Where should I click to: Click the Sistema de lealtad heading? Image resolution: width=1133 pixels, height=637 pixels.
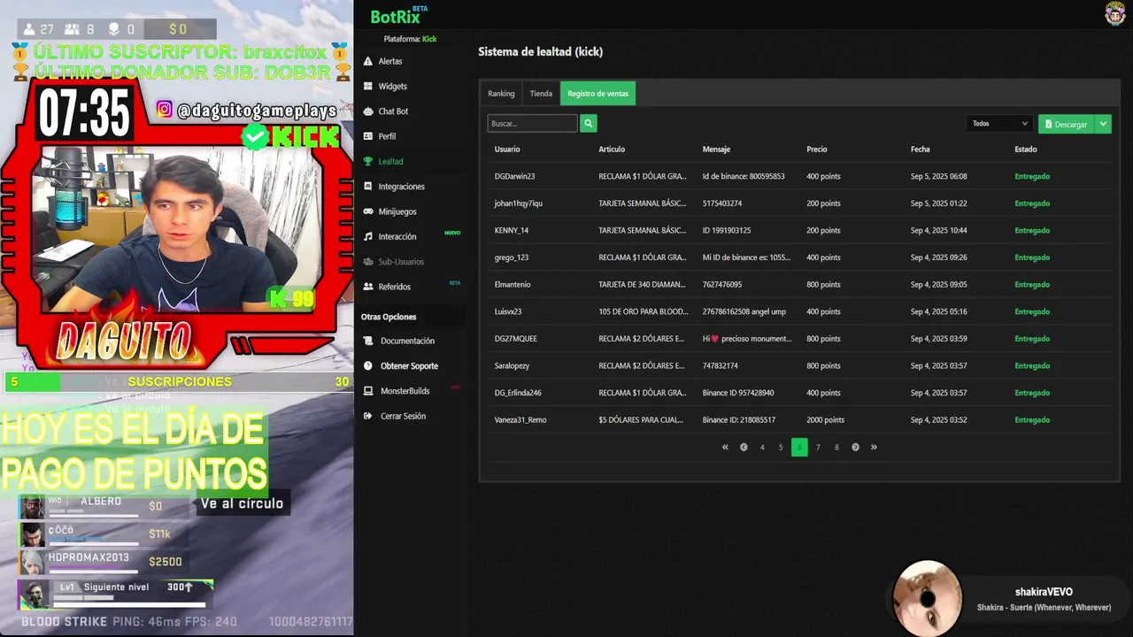[540, 51]
